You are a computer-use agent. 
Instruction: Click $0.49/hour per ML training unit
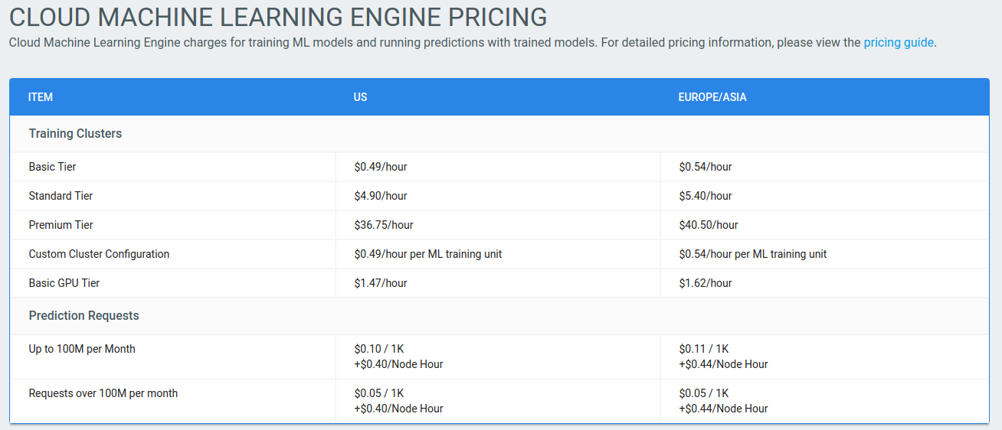click(428, 254)
